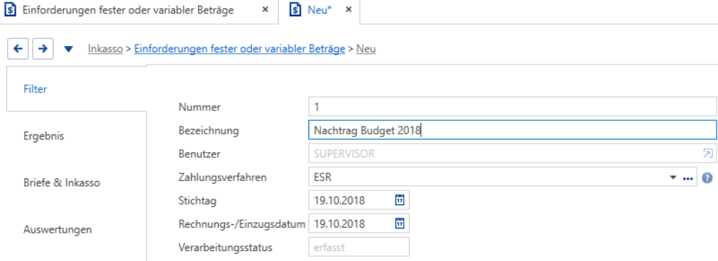Click into the Nummer input field
Image resolution: width=718 pixels, height=261 pixels.
point(512,107)
